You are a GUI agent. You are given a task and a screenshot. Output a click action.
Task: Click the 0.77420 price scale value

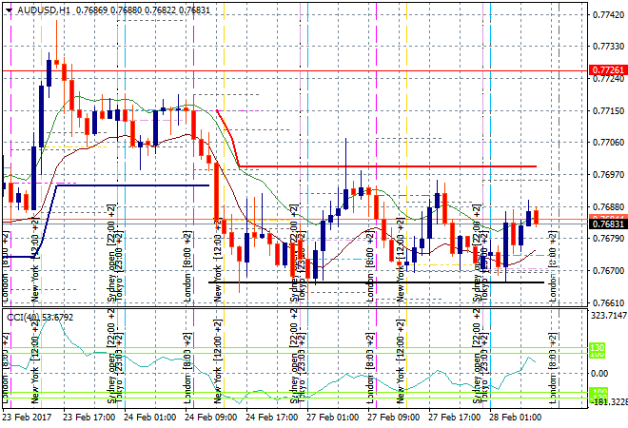608,15
